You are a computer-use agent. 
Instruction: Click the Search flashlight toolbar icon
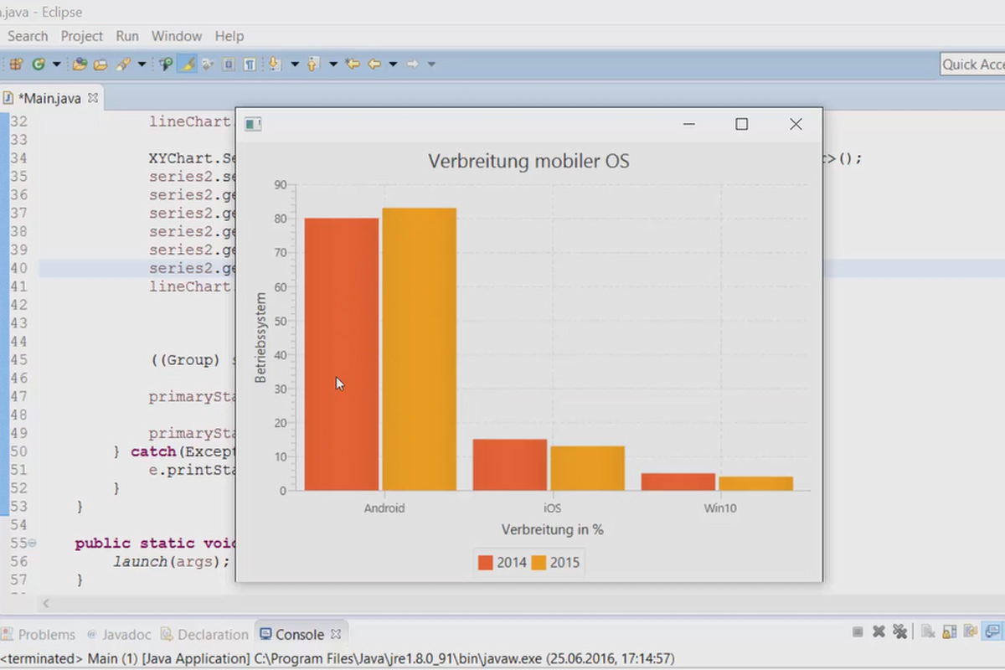click(x=122, y=64)
